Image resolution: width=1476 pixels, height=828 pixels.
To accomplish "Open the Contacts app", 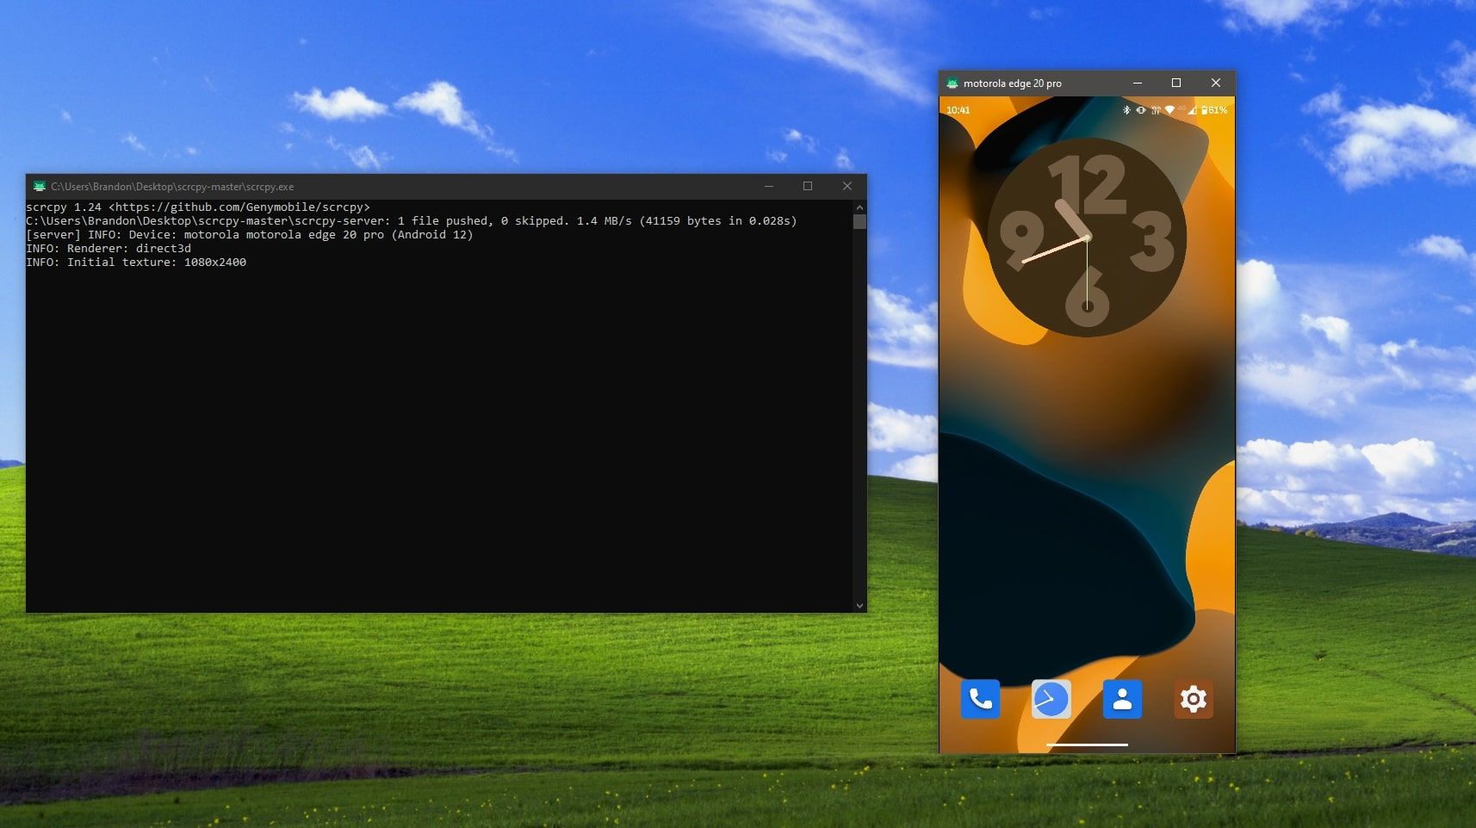I will click(1122, 699).
